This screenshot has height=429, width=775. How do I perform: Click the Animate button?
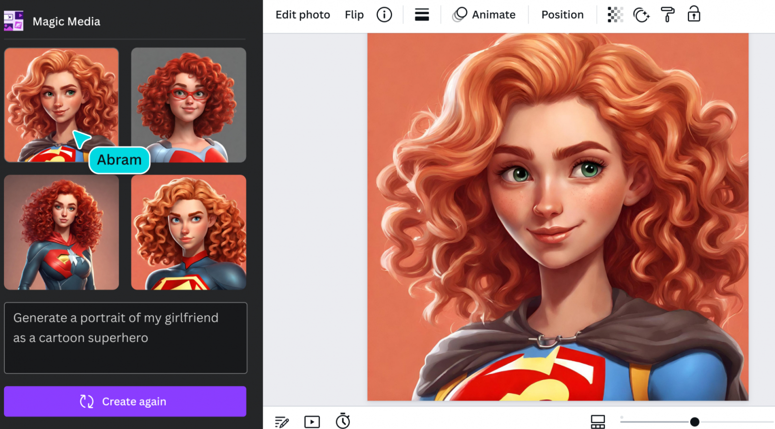[x=483, y=15]
